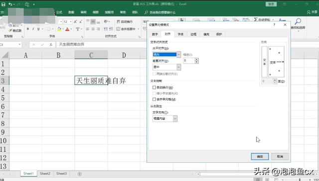
Task: Open the font size dropdown showing 12
Action: tap(71, 21)
